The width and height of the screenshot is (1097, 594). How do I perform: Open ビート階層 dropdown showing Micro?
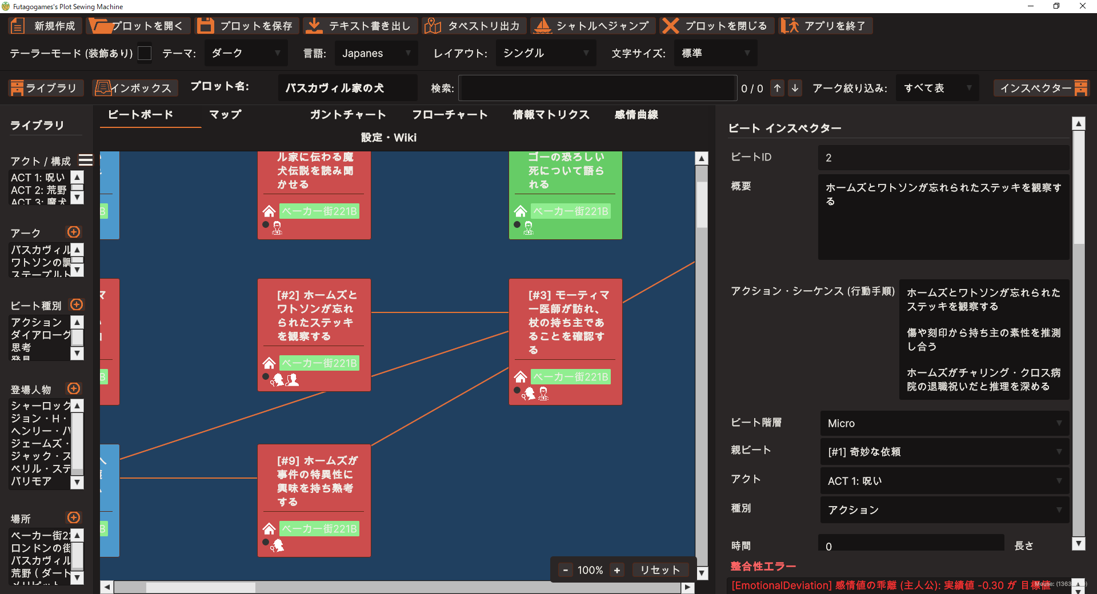[944, 423]
